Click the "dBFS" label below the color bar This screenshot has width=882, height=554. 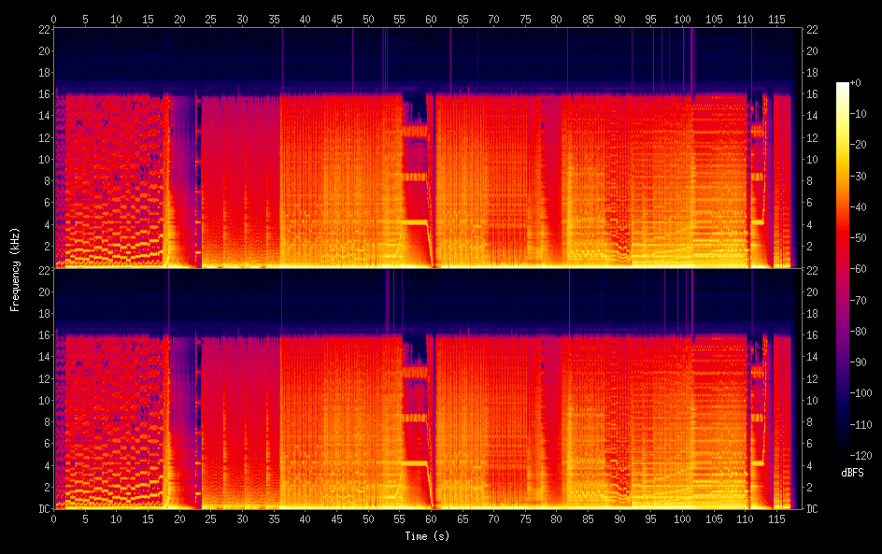click(851, 474)
